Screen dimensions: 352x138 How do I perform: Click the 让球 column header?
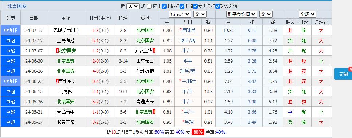coord(304,22)
